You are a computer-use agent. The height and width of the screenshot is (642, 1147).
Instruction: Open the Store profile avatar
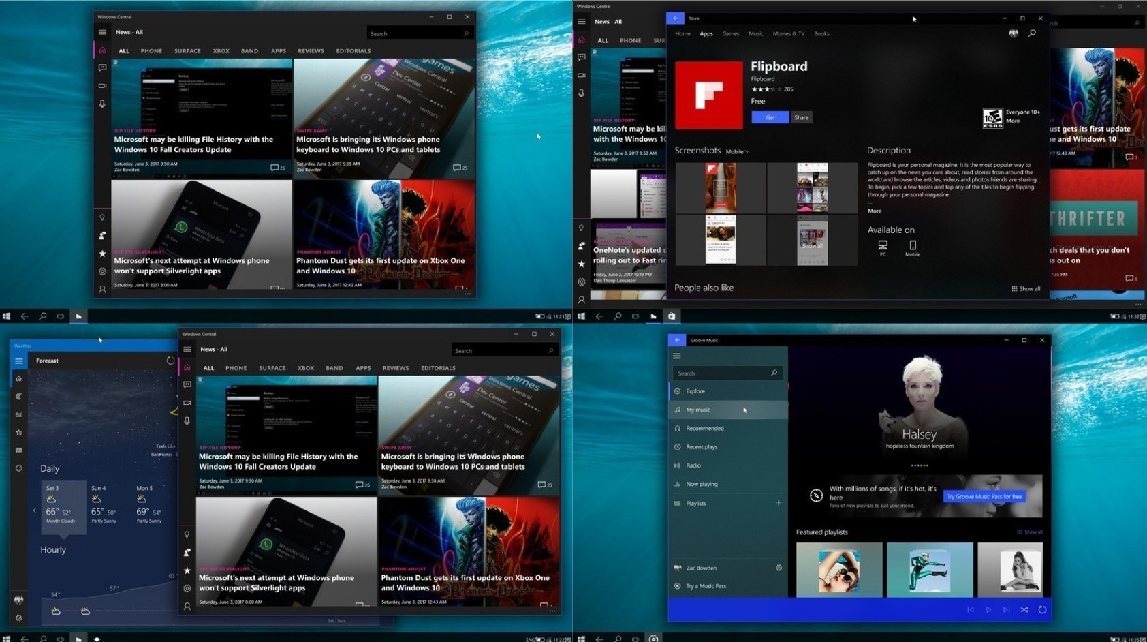point(1014,33)
